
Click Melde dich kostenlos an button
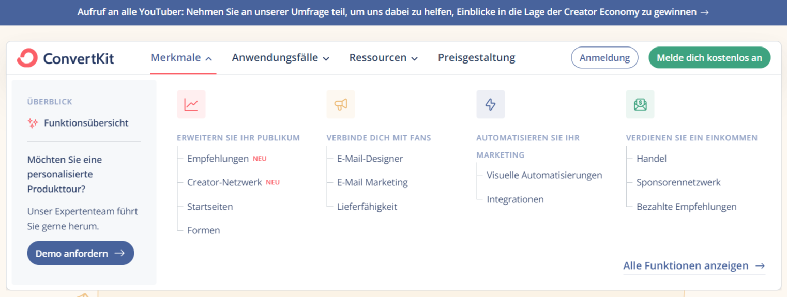pyautogui.click(x=709, y=58)
